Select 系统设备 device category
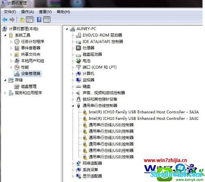Image resolution: width=205 pixels, height=182 pixels. [90, 170]
